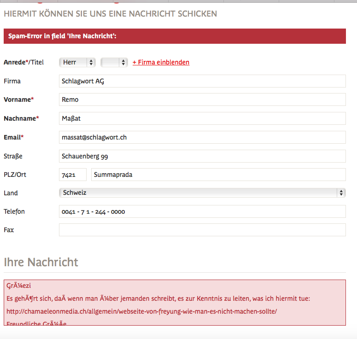The width and height of the screenshot is (357, 339).
Task: Focus the Straße field with Schauenberg 99
Action: pos(202,156)
